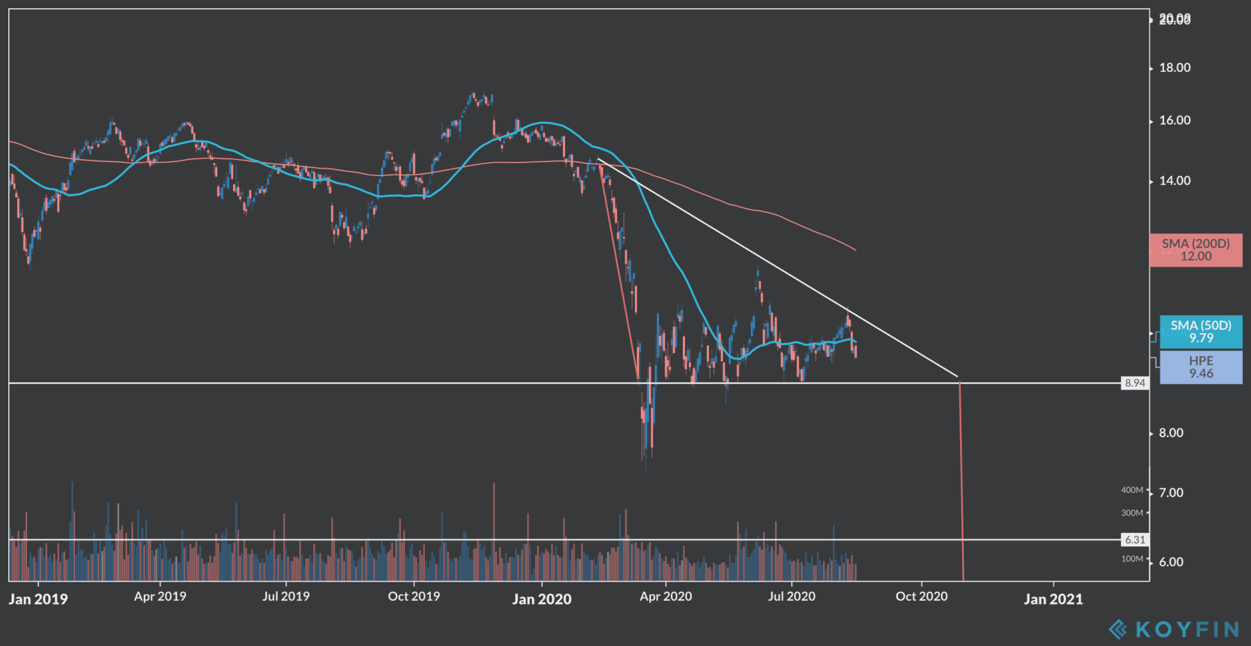The height and width of the screenshot is (646, 1251).
Task: Click the Apr 2020 date label
Action: (666, 596)
